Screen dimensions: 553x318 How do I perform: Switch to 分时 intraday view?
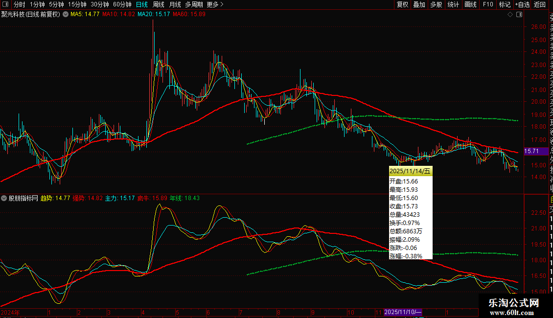20,4
